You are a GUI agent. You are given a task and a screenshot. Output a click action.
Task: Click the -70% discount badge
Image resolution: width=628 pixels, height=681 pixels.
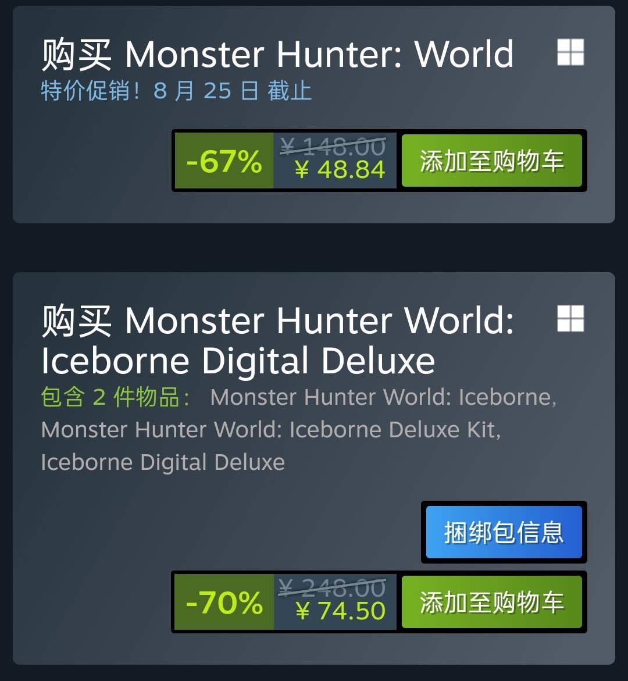(224, 602)
